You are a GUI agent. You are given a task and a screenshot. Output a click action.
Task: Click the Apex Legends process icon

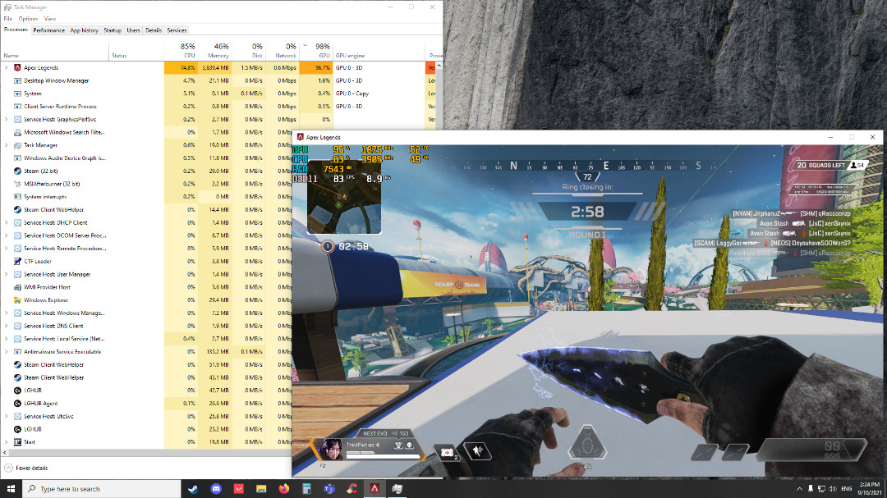click(x=17, y=68)
